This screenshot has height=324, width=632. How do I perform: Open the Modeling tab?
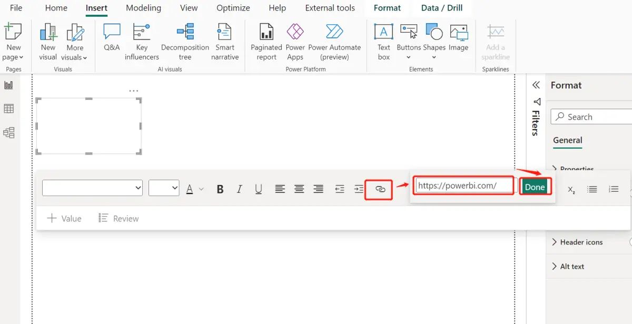click(143, 8)
